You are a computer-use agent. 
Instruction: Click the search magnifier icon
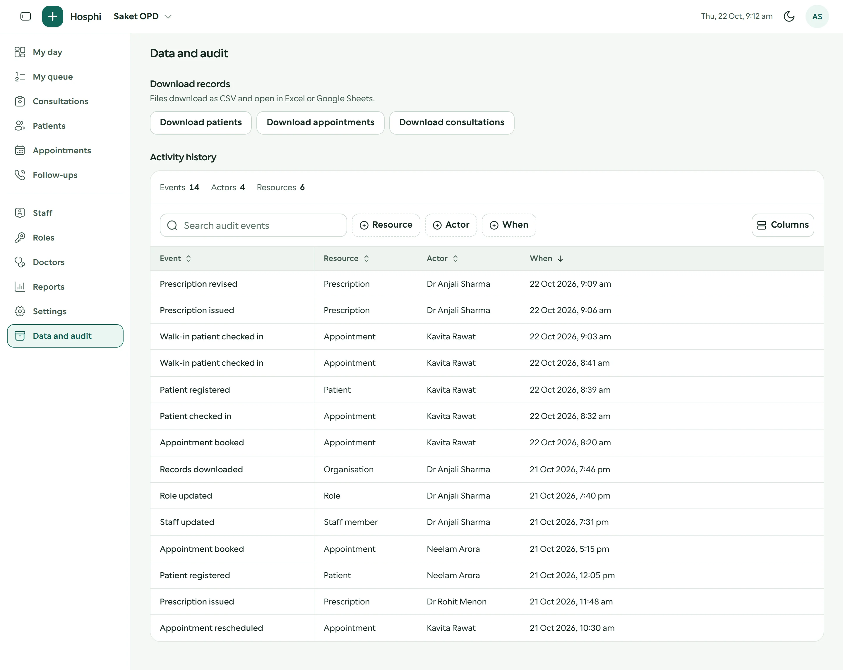click(x=172, y=226)
